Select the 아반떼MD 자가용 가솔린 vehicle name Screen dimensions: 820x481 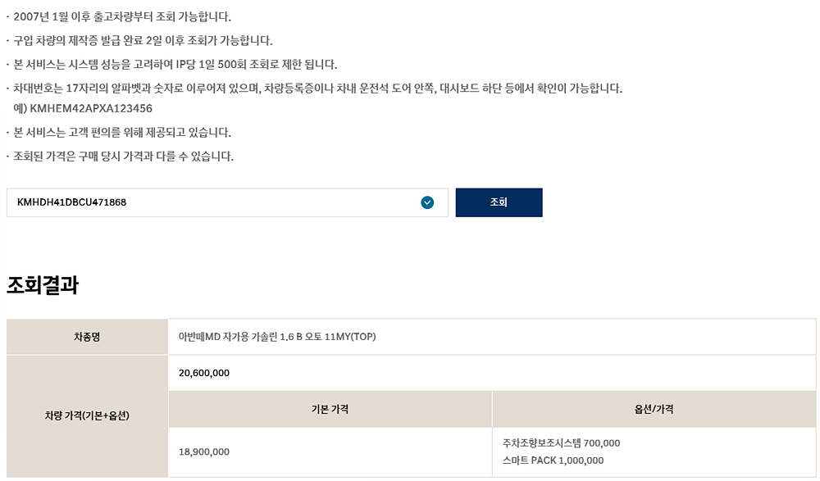[277, 338]
